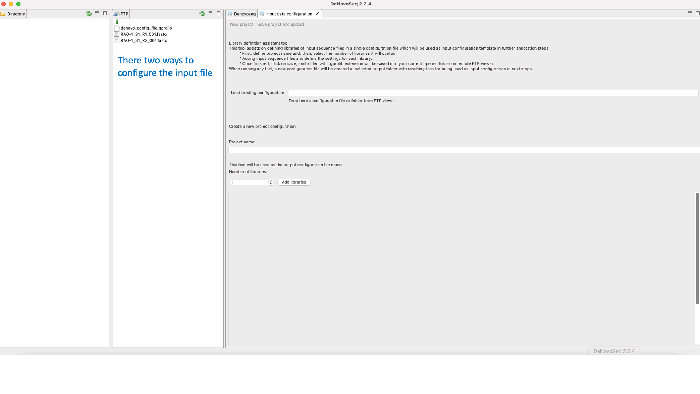Click Save project and upload
The image size is (700, 394).
point(280,24)
